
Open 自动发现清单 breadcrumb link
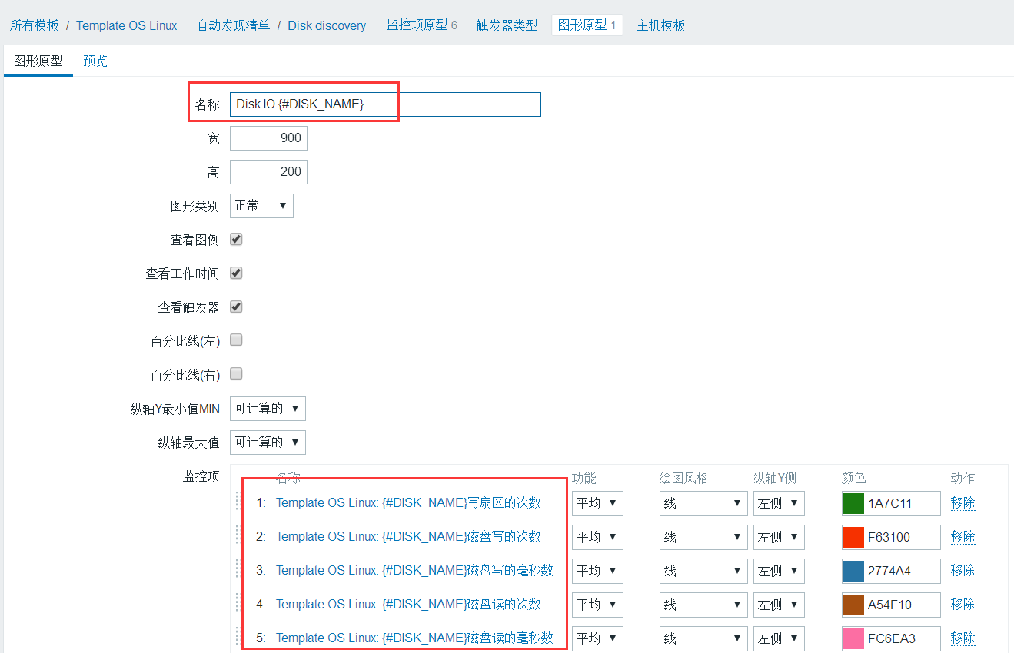(234, 25)
